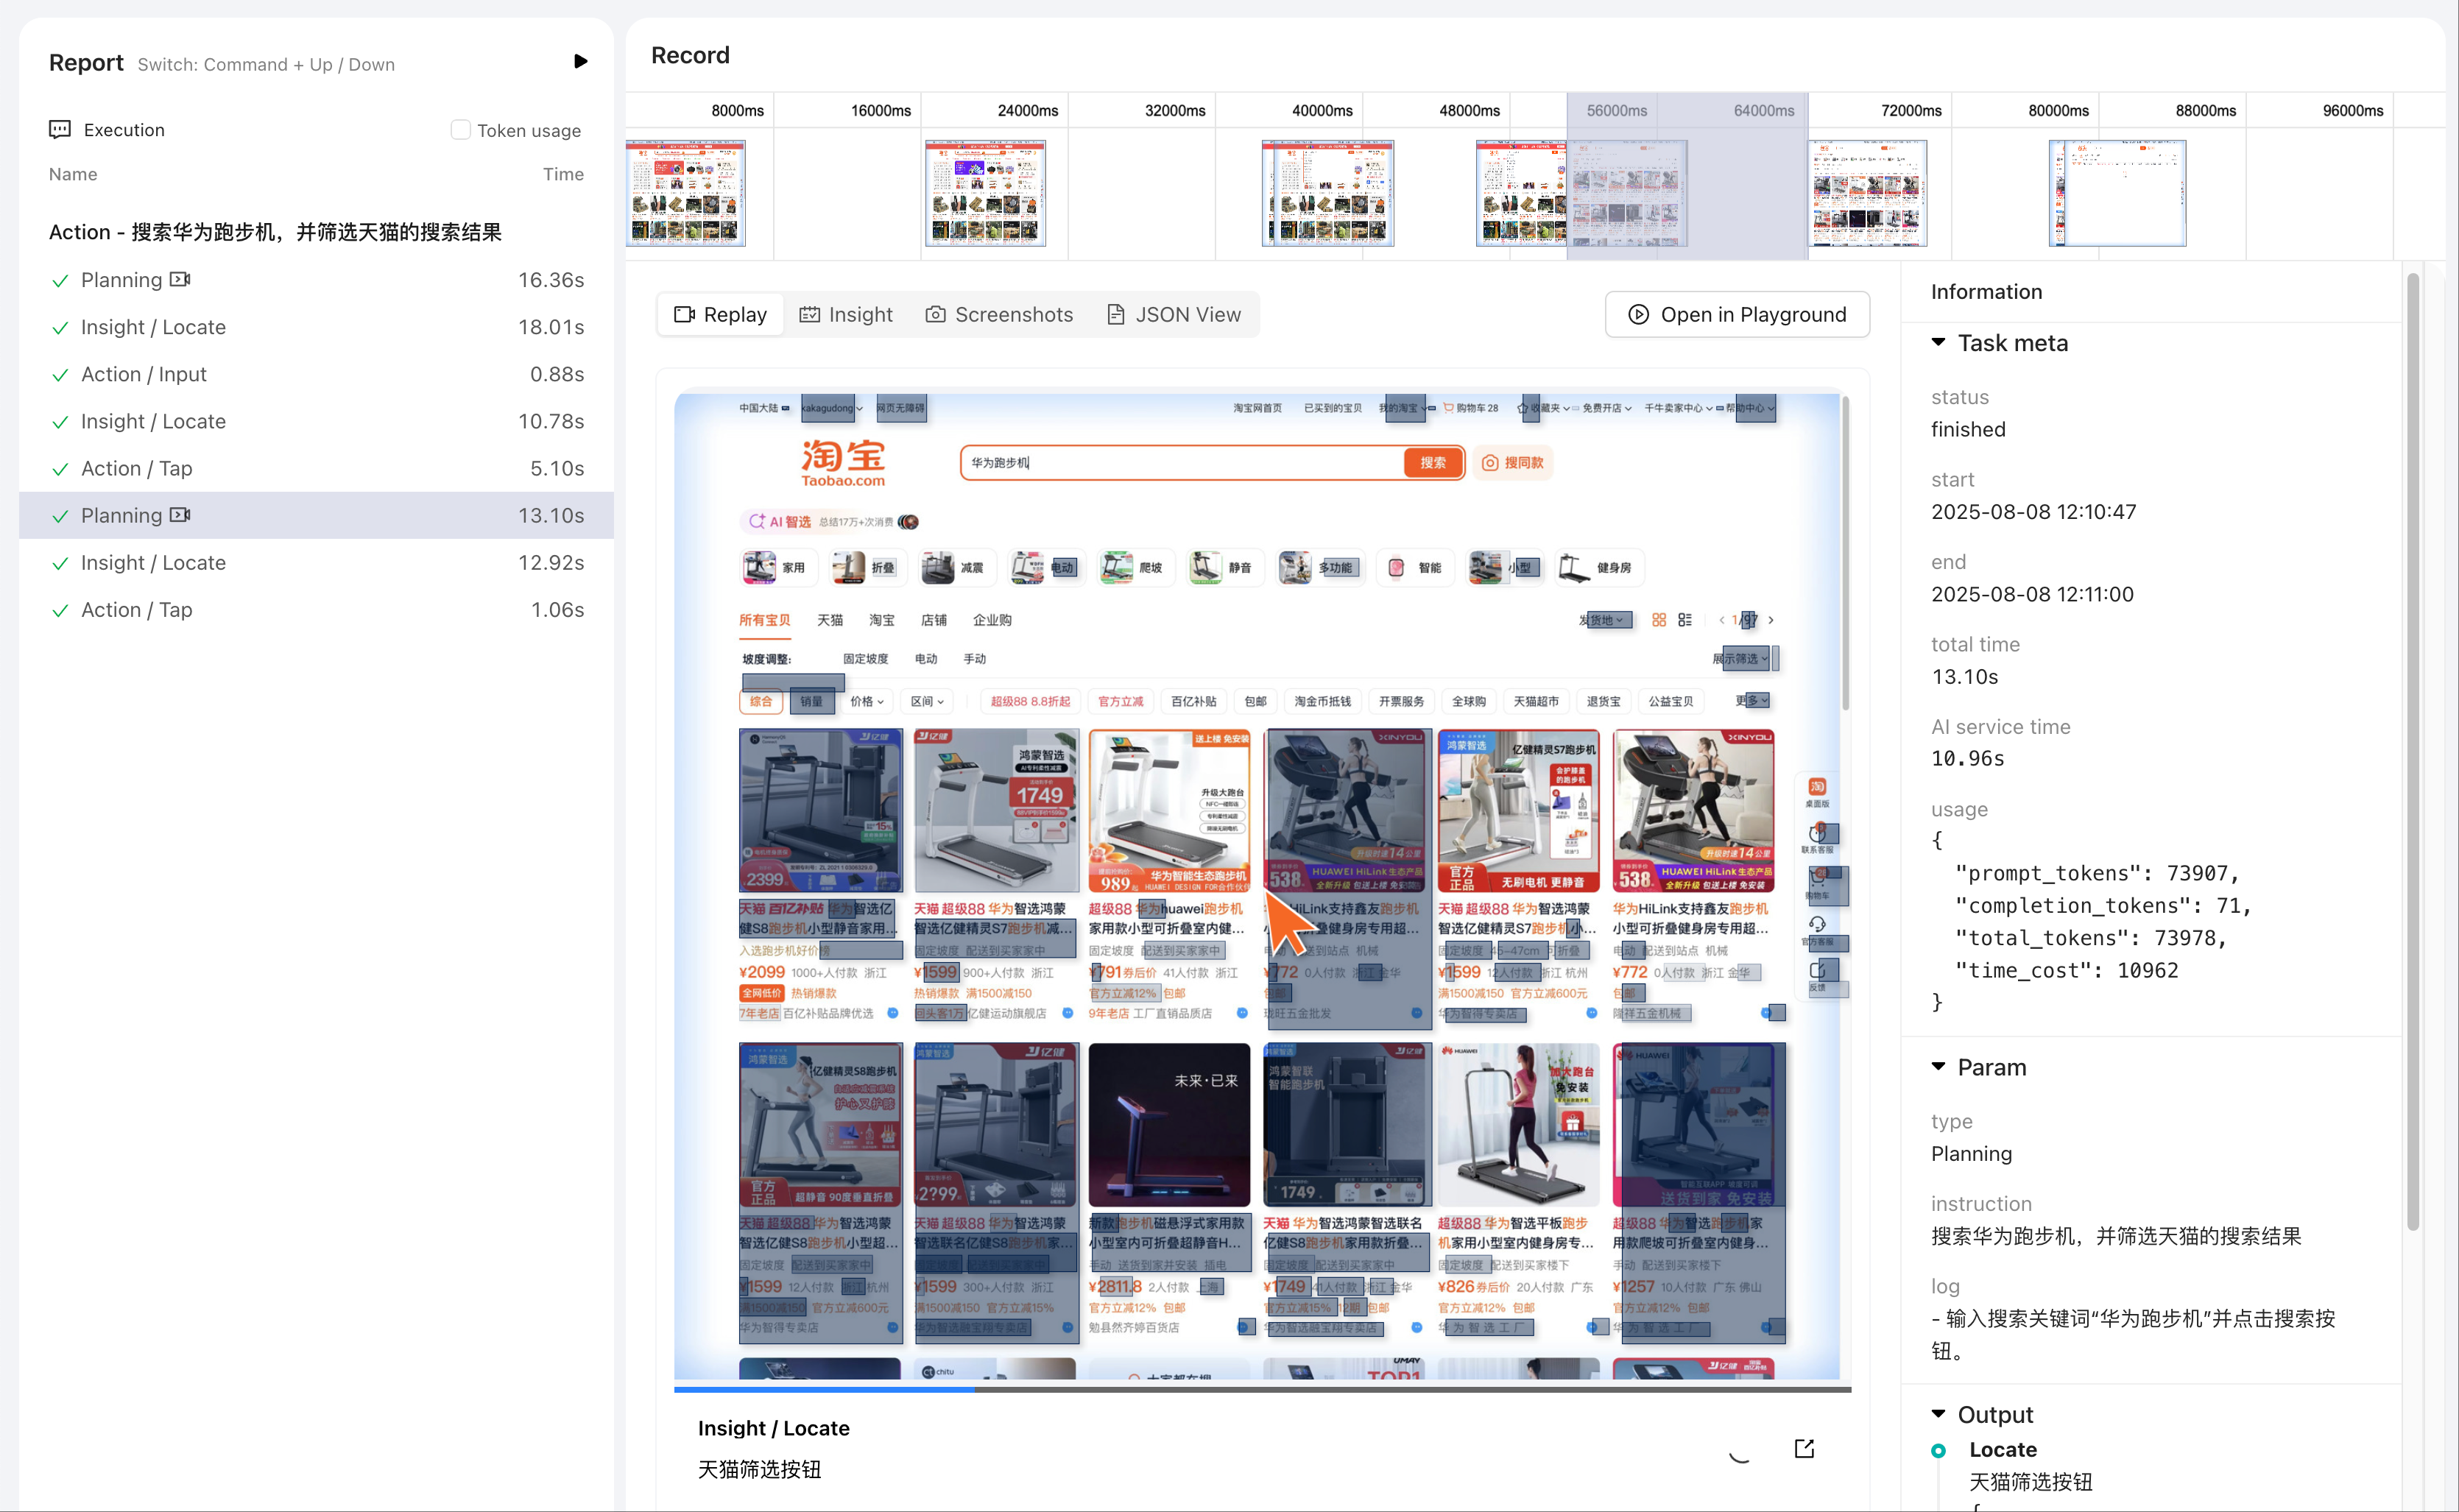The width and height of the screenshot is (2459, 1512).
Task: Select the 店铺 results tab
Action: [x=933, y=620]
